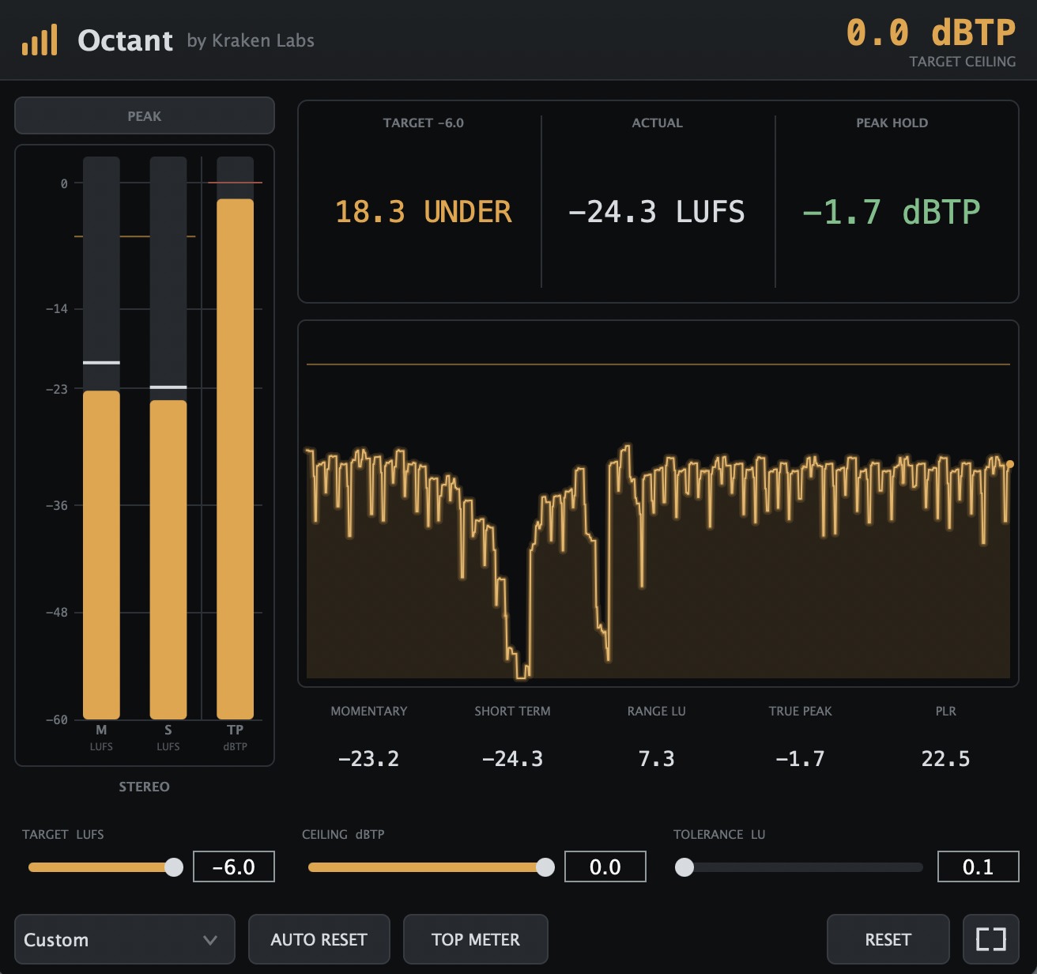1037x974 pixels.
Task: Click the loudness history graph
Action: click(658, 504)
